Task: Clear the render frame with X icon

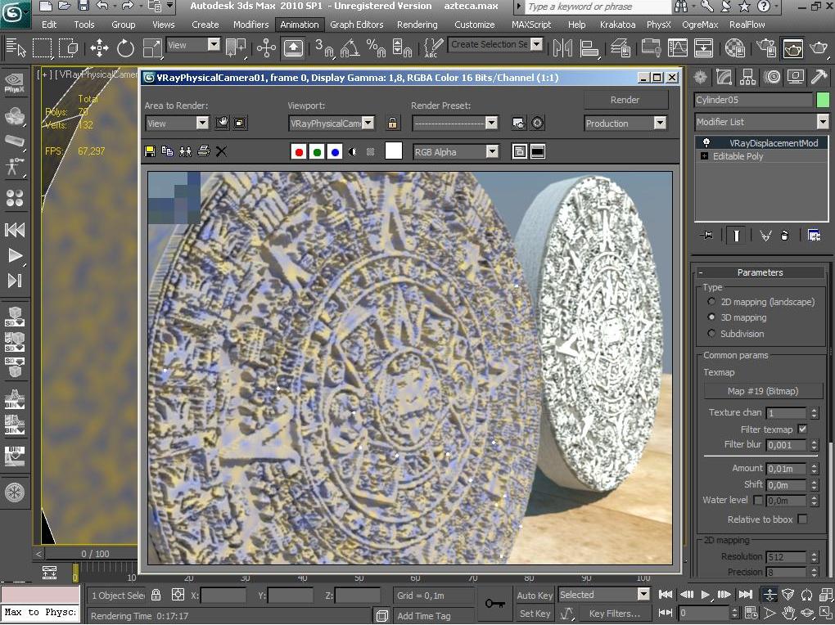Action: [x=222, y=151]
